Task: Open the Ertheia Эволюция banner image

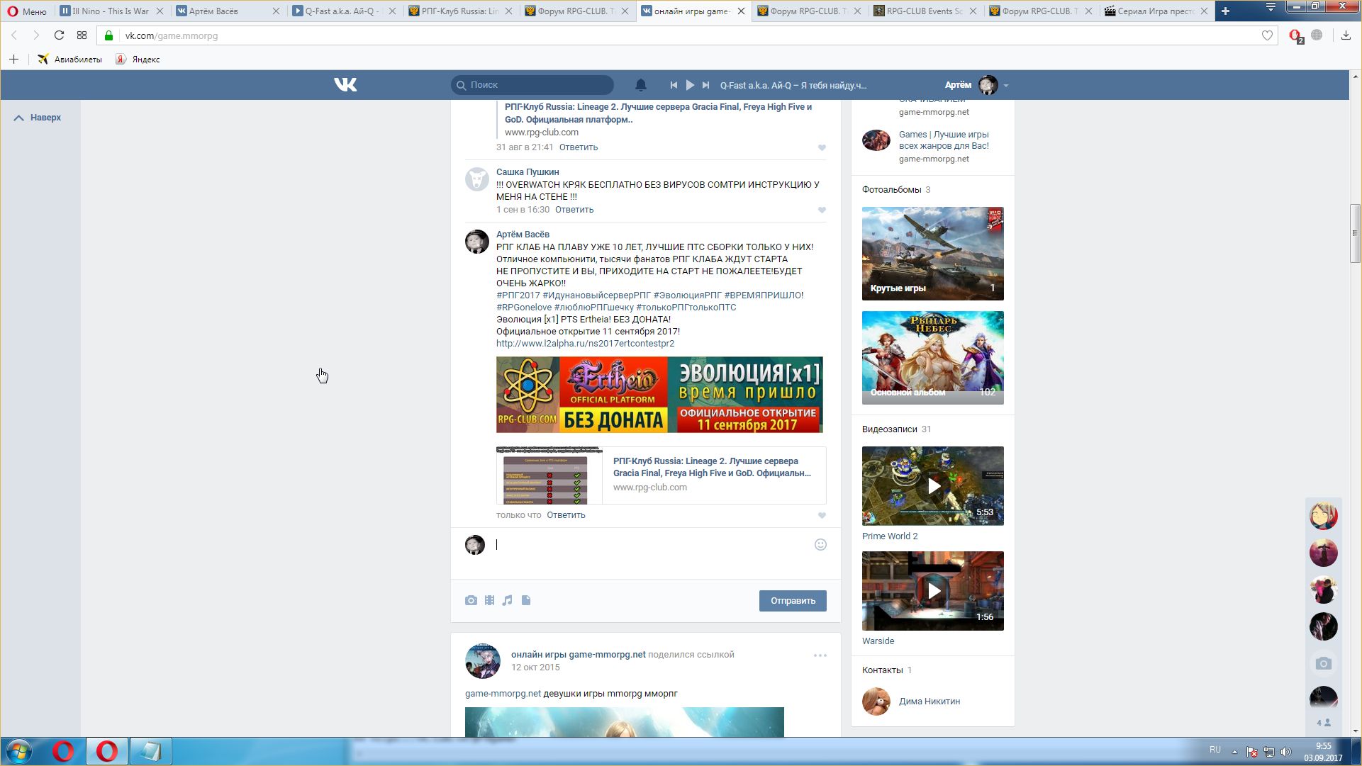Action: click(659, 395)
